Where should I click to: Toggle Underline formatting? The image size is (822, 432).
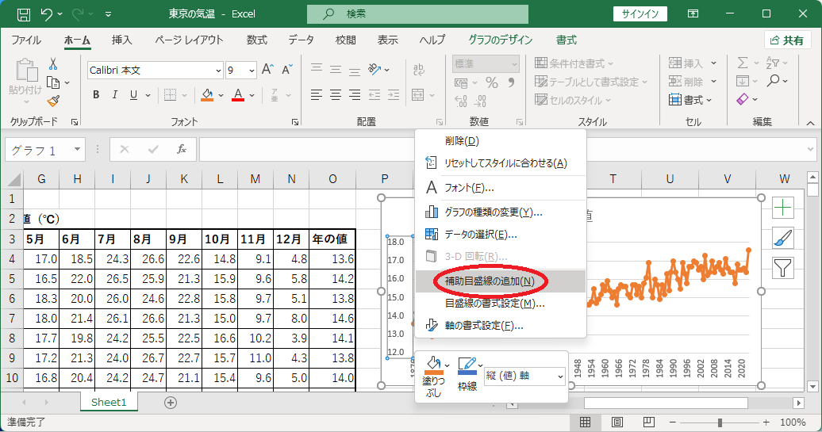133,95
